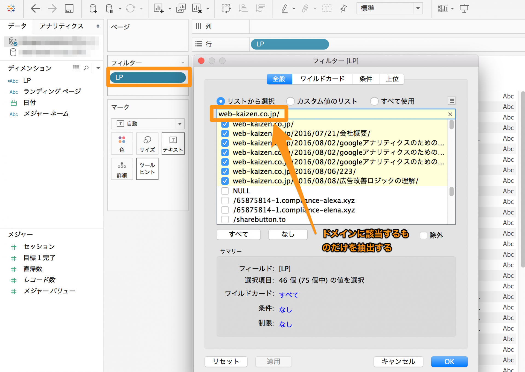Open the Size marks card
Screen dimensions: 525x372
click(147, 144)
